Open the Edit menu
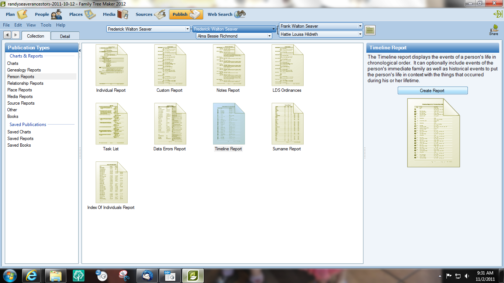The height and width of the screenshot is (283, 504). (x=18, y=25)
